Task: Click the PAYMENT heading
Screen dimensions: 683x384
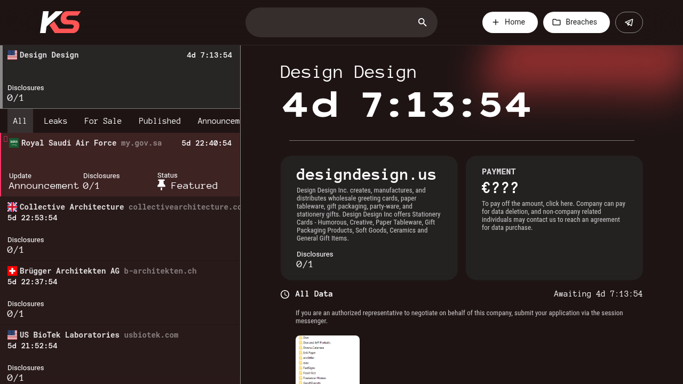Action: [x=499, y=172]
